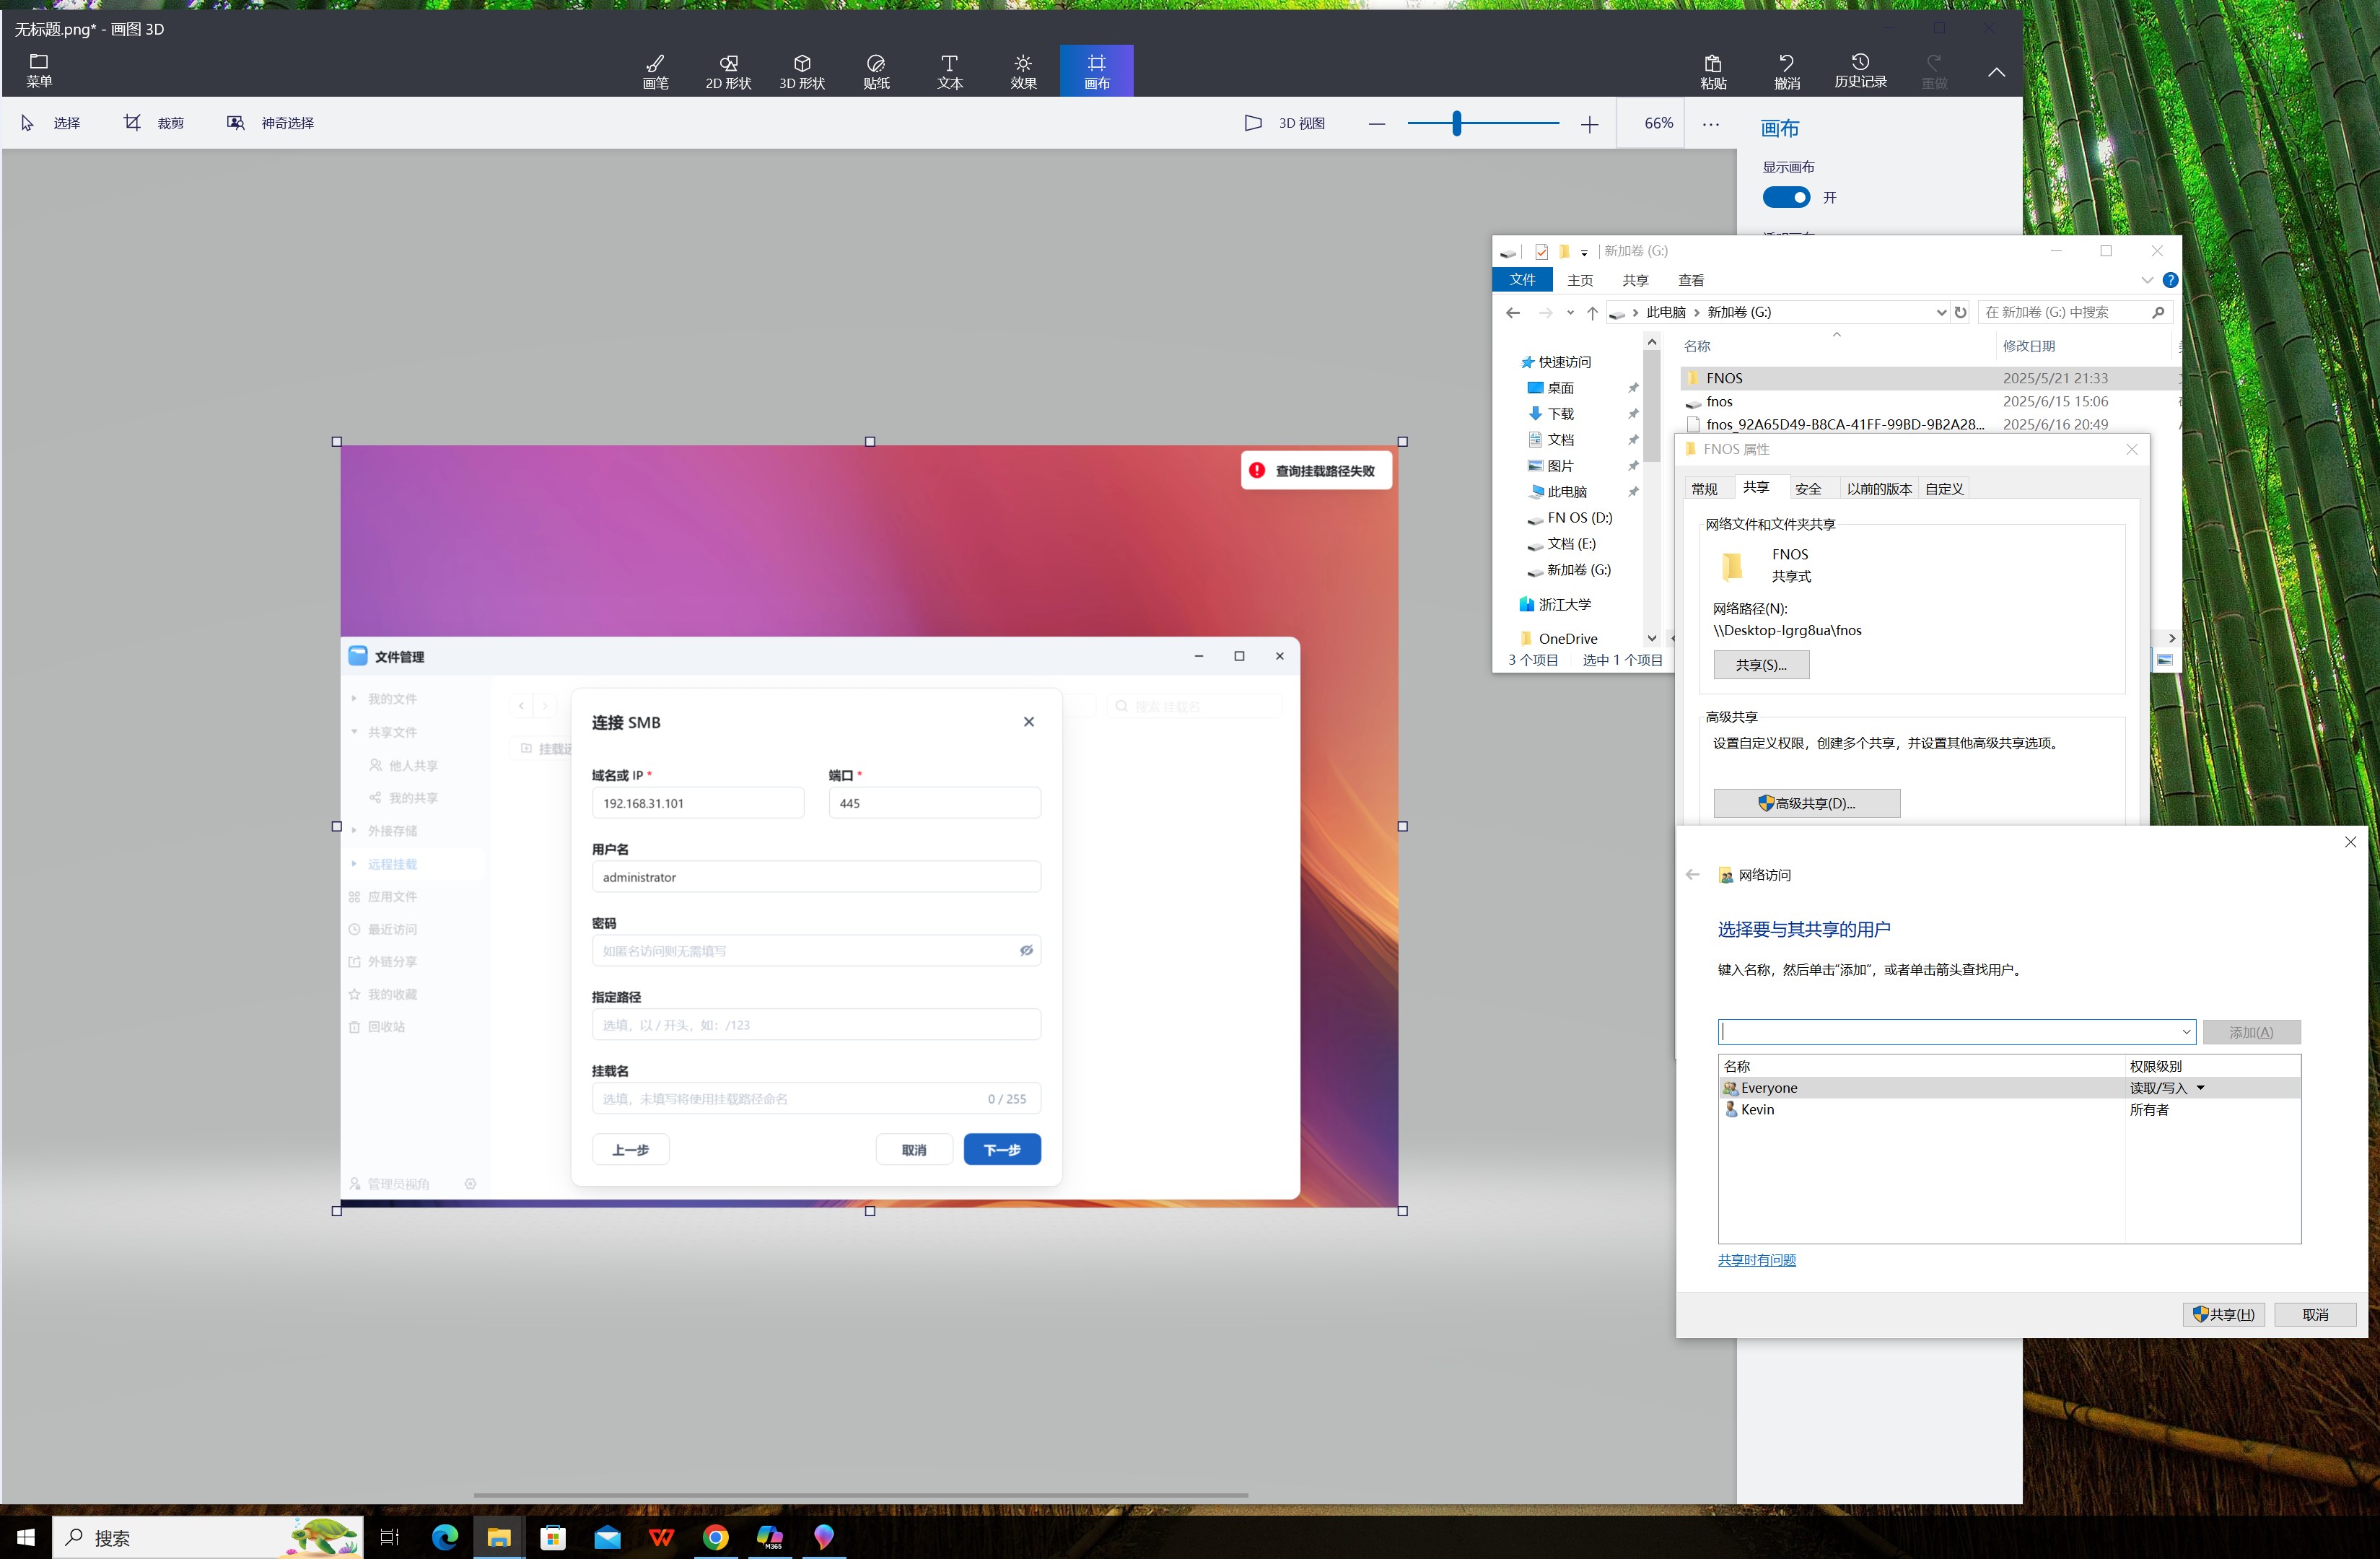Image resolution: width=2380 pixels, height=1559 pixels.
Task: Choose the 选择 select tool
Action: (x=50, y=123)
